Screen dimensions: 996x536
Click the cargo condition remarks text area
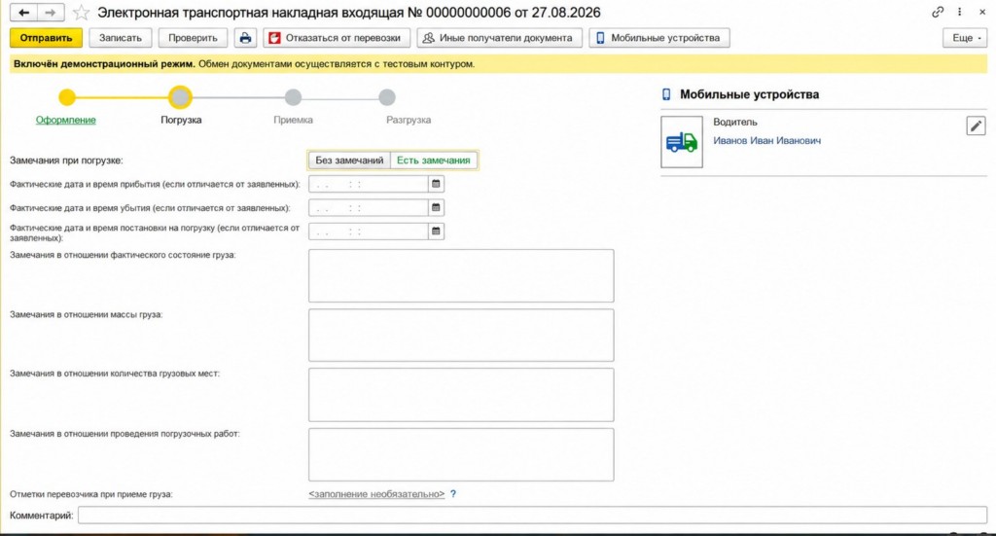click(x=461, y=275)
